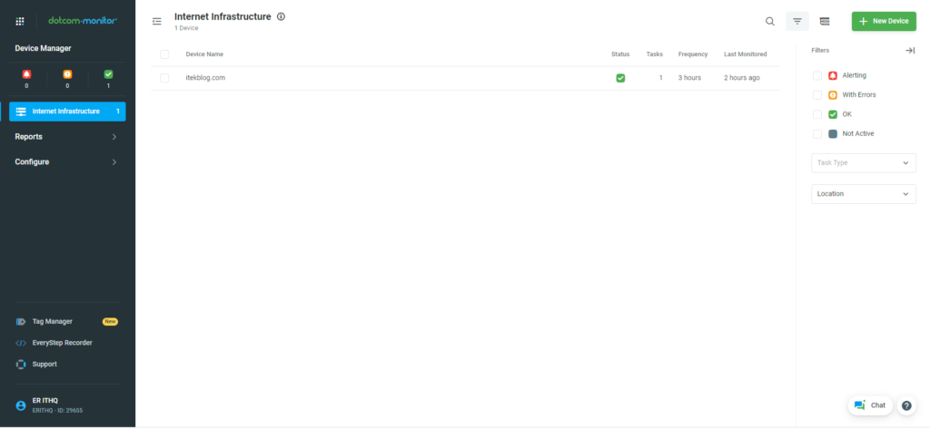Click the Tag Manager icon
930x429 pixels.
click(21, 322)
